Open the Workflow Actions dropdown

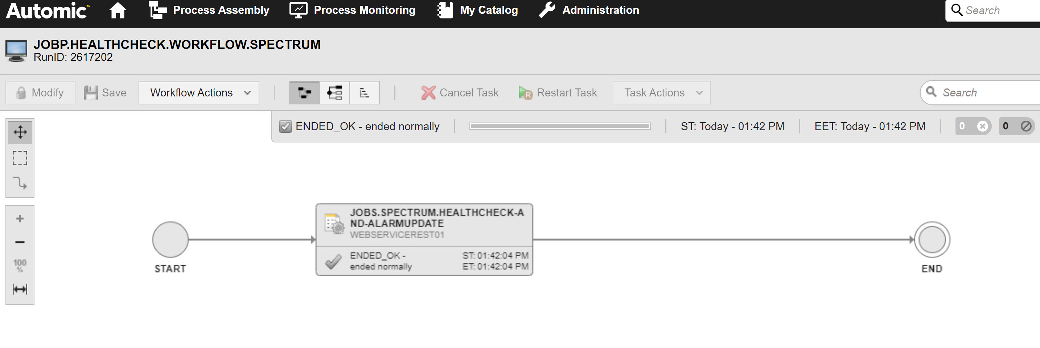(x=198, y=92)
